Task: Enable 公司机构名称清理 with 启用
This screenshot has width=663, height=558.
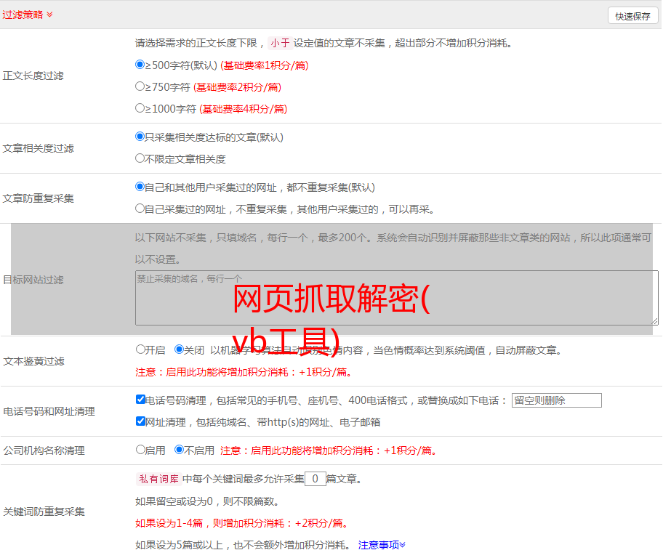Action: (140, 450)
